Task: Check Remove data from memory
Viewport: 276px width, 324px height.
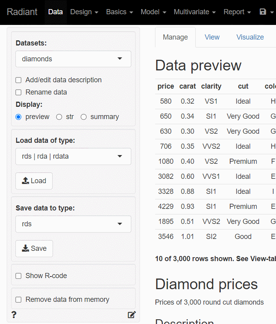Action: (19, 299)
